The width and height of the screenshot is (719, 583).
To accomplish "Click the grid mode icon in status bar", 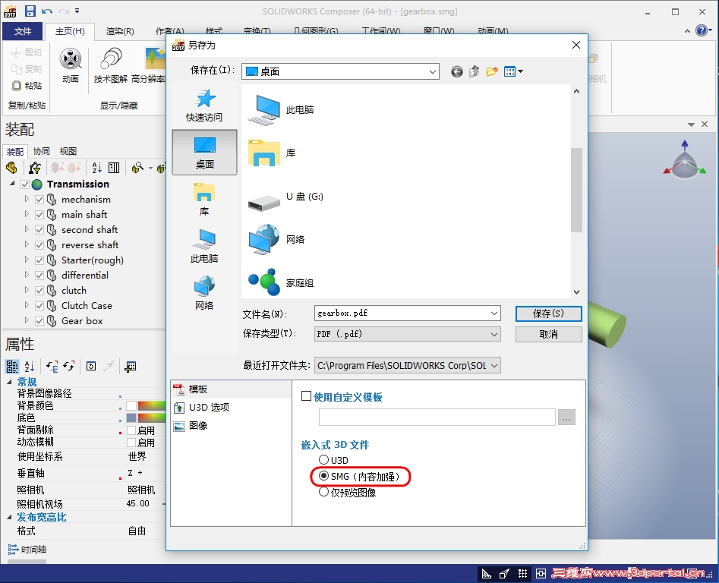I will [x=522, y=573].
